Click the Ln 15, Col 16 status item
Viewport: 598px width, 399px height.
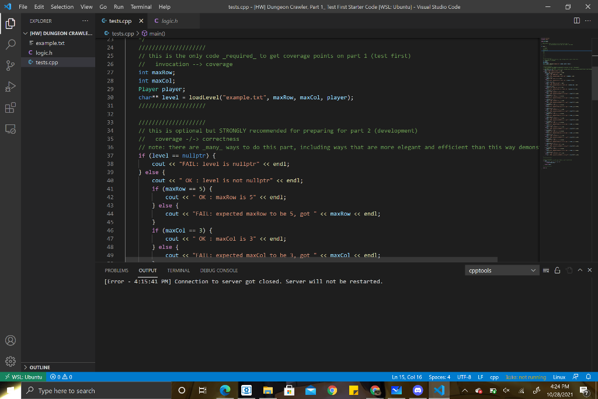pos(406,377)
